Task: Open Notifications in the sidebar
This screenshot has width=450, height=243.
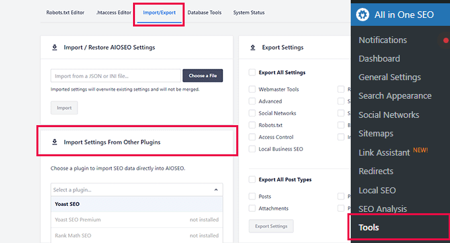Action: [x=382, y=40]
